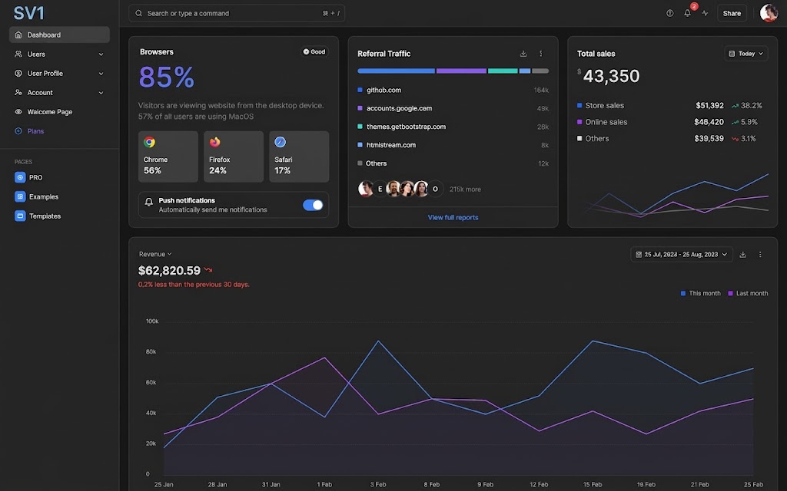Click the teal themes.getbootstrap.com bar segment

503,71
